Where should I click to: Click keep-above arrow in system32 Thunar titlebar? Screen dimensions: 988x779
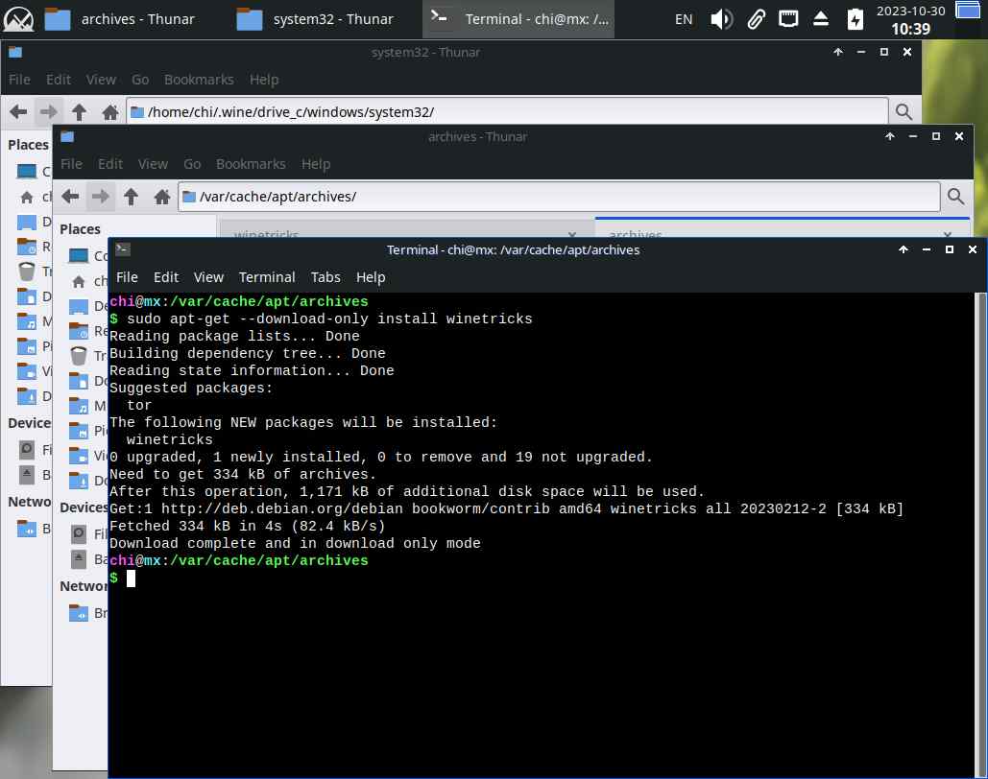838,52
